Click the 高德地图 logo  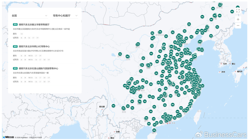click(8, 137)
